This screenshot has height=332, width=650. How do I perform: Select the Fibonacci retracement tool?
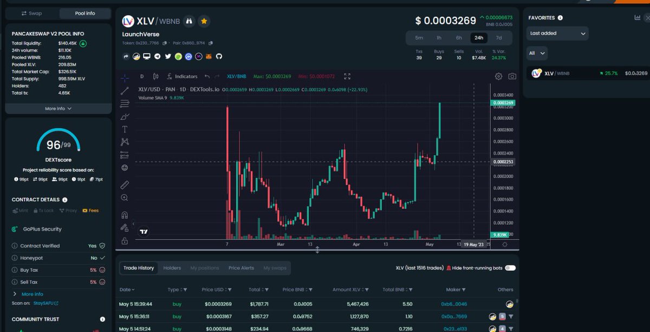click(x=125, y=103)
